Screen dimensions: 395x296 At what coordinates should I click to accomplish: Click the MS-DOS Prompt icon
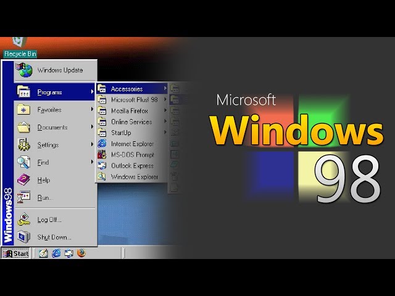(x=102, y=155)
